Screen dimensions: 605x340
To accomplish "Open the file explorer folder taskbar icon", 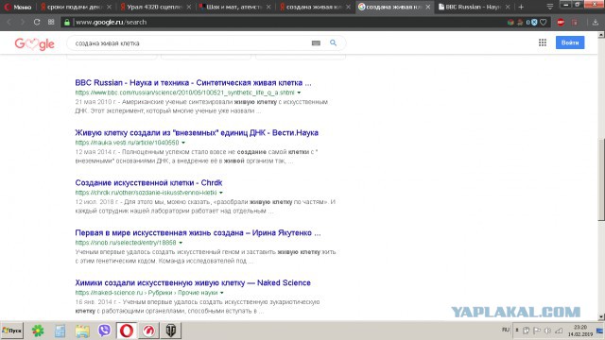I will pos(82,331).
